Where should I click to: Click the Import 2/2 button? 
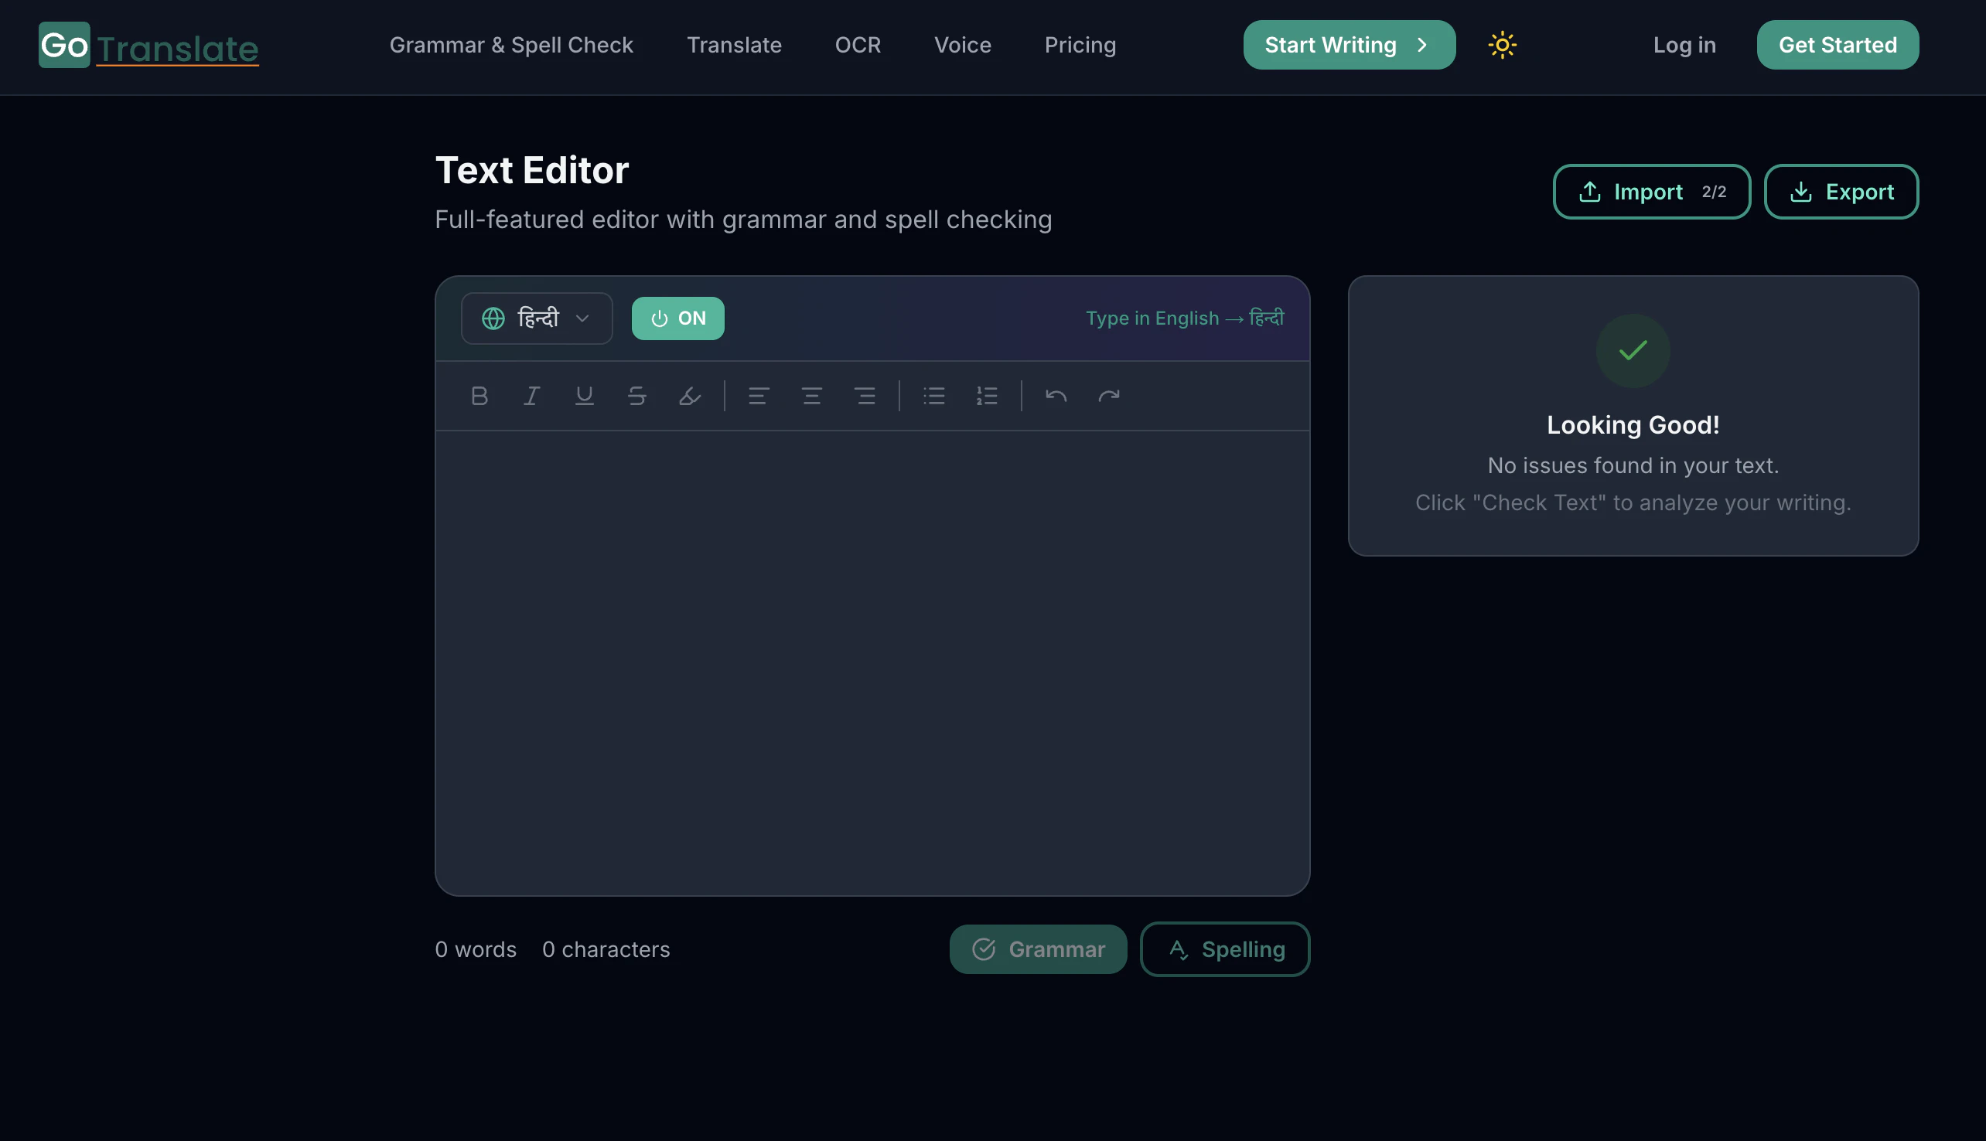click(1650, 191)
